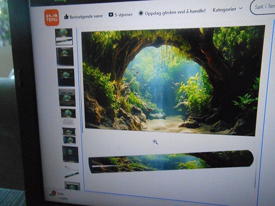275x206 pixels.
Task: Select the second product thumbnail
Action: tap(65, 56)
